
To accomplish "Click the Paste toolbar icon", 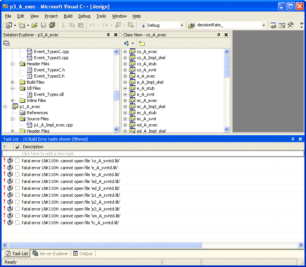I will pyautogui.click(x=81, y=25).
